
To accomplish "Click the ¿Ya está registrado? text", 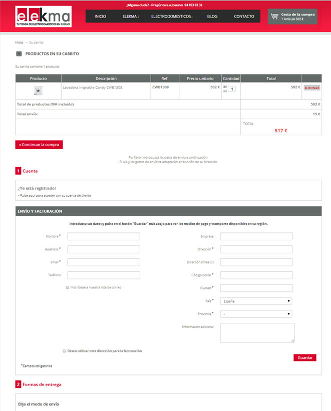I will point(37,188).
